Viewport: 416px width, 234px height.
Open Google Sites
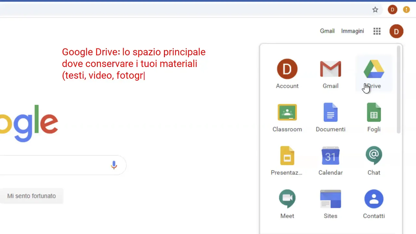tap(331, 204)
